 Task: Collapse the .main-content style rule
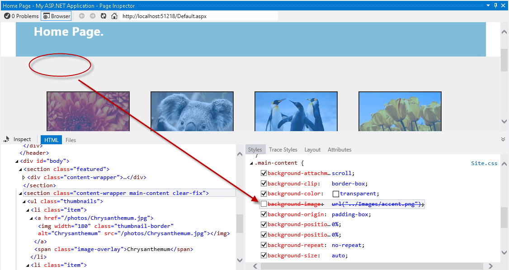pos(250,163)
